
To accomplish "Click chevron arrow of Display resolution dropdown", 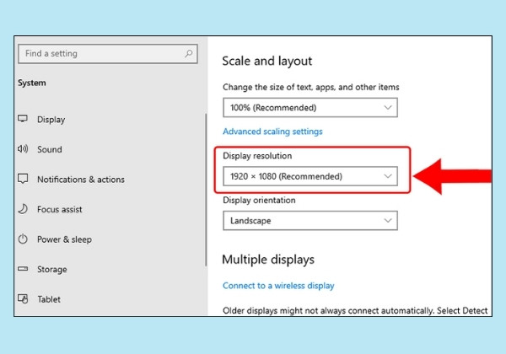I will 388,176.
